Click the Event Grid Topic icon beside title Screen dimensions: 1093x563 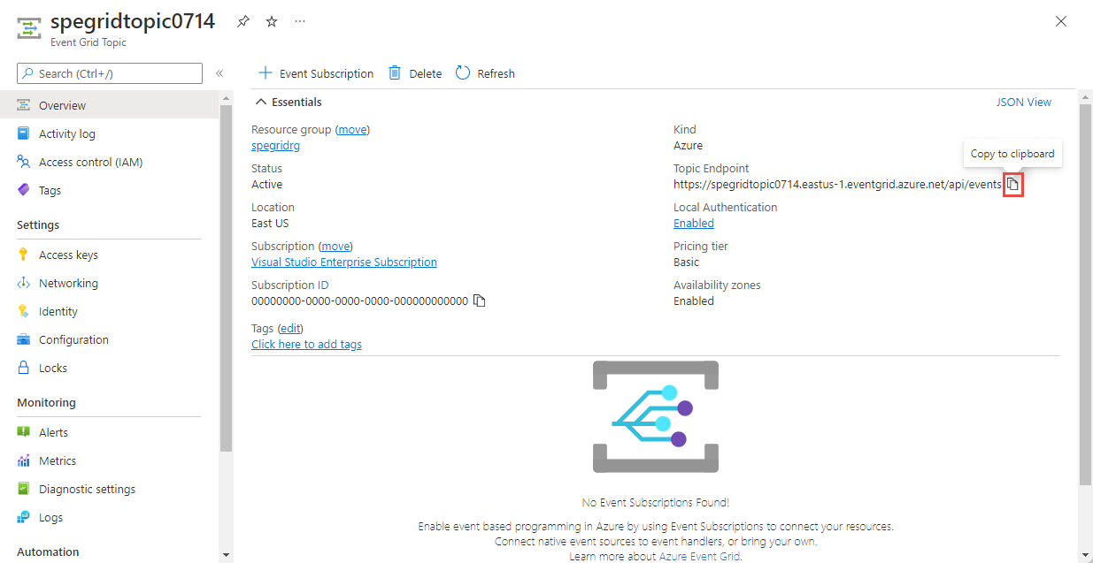click(x=28, y=27)
